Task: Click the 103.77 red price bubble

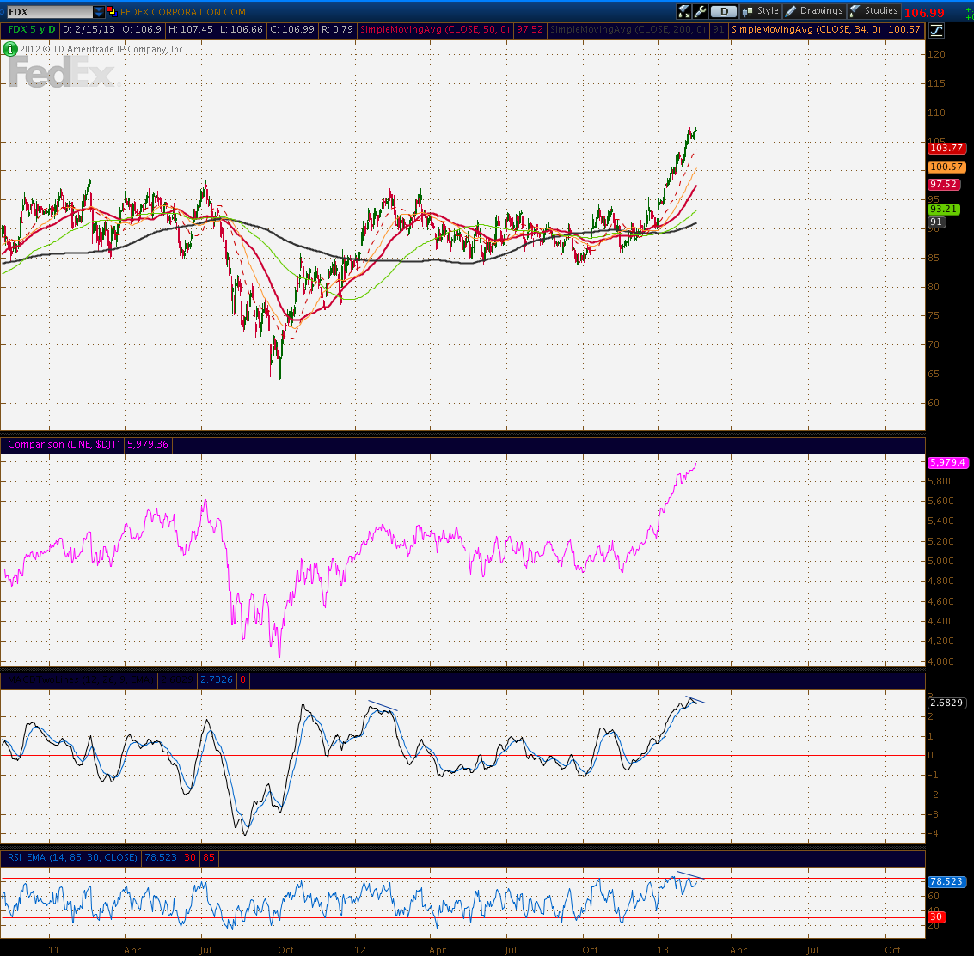Action: click(946, 148)
